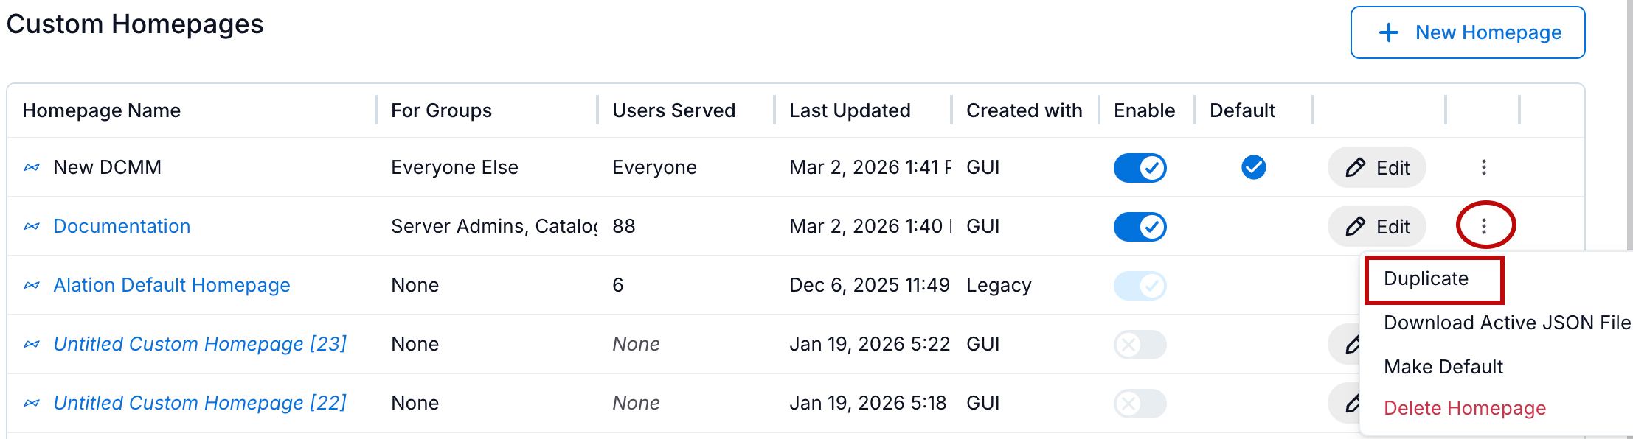
Task: Select Duplicate from the context menu
Action: [x=1426, y=279]
